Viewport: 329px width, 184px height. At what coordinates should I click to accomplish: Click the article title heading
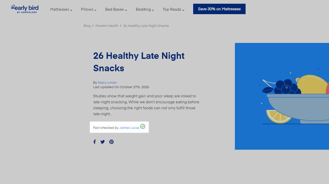click(x=139, y=62)
